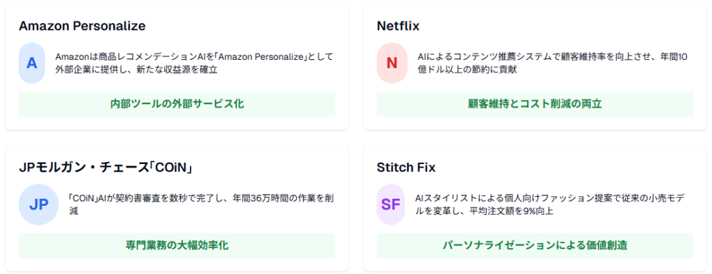Screen dimensions: 712x274
Task: Click the Stitch Fix card heading
Action: pos(406,168)
